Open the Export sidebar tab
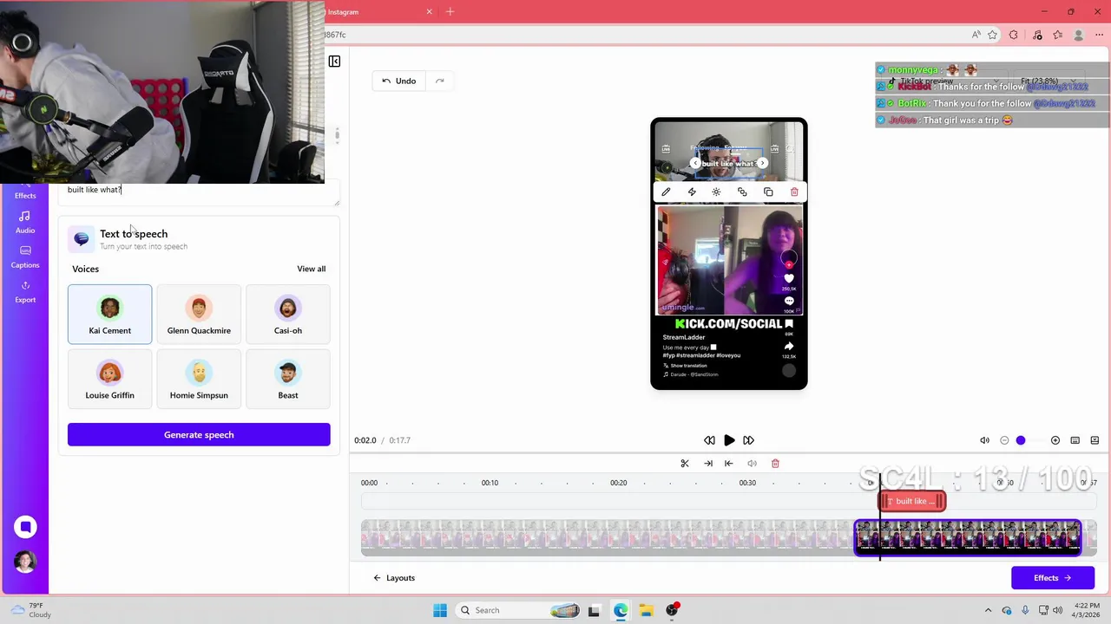The width and height of the screenshot is (1111, 624). (25, 292)
